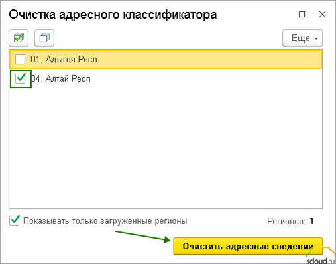Click the check all regions icon

coord(19,38)
